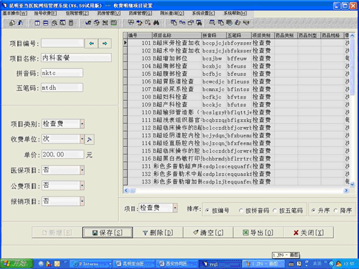
Task: Go to the previous item with the left arrow
Action: click(91, 43)
